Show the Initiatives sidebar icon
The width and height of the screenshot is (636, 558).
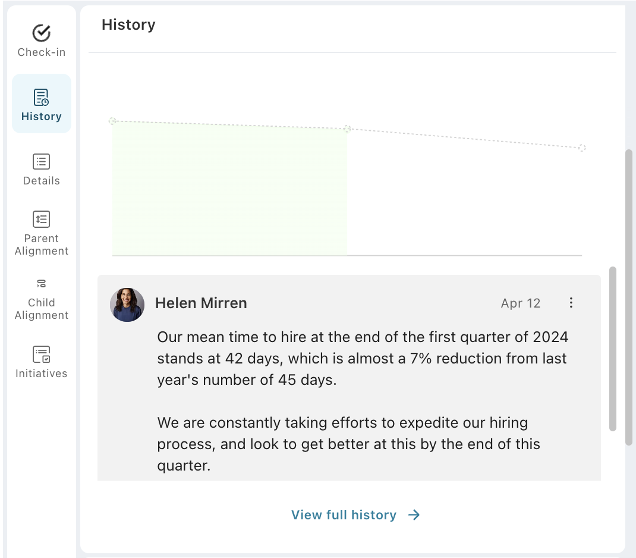point(41,355)
